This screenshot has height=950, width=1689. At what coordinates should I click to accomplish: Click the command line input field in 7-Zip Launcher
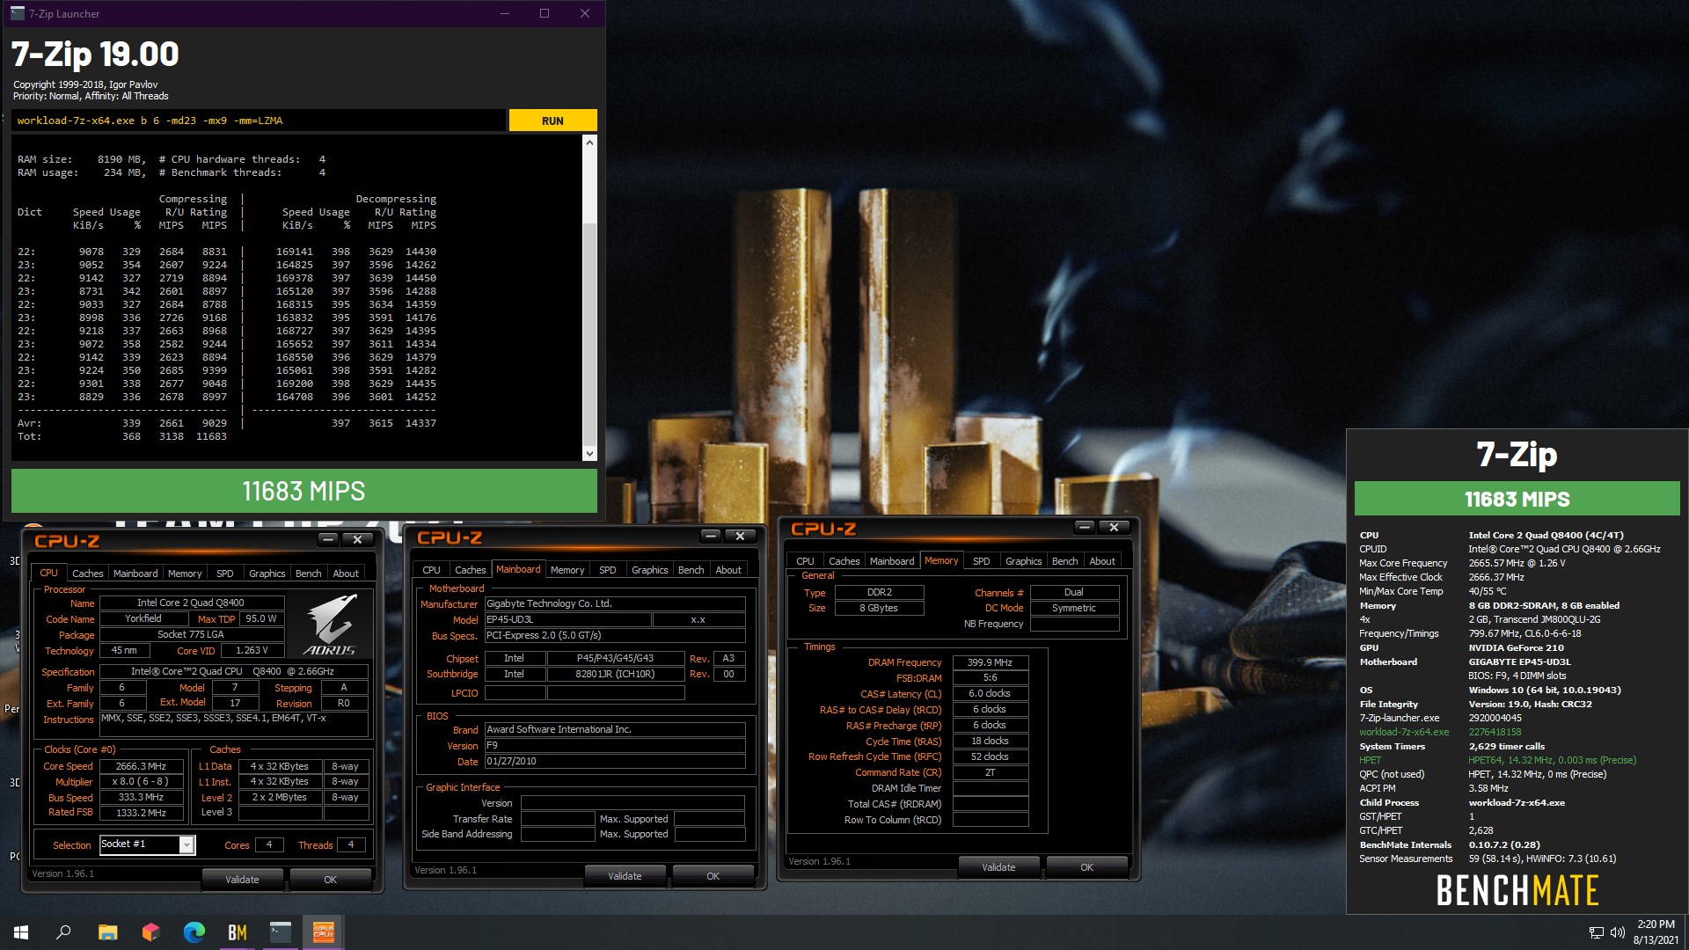[259, 121]
